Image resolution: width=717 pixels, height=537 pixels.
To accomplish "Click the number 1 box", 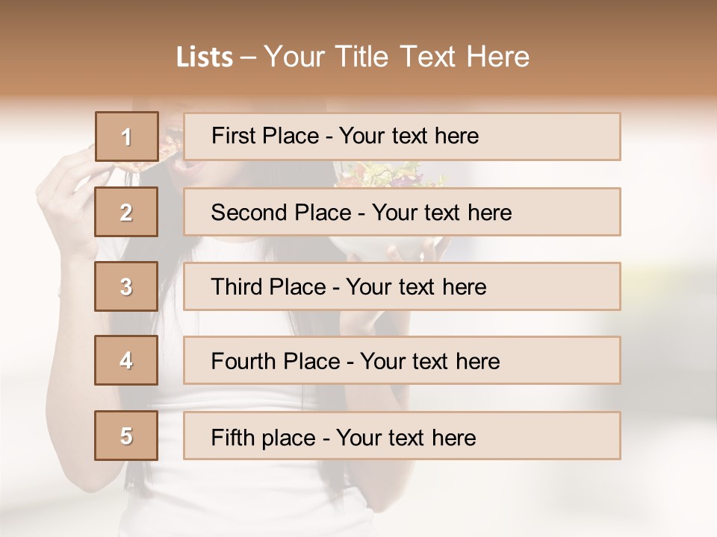I will point(126,136).
